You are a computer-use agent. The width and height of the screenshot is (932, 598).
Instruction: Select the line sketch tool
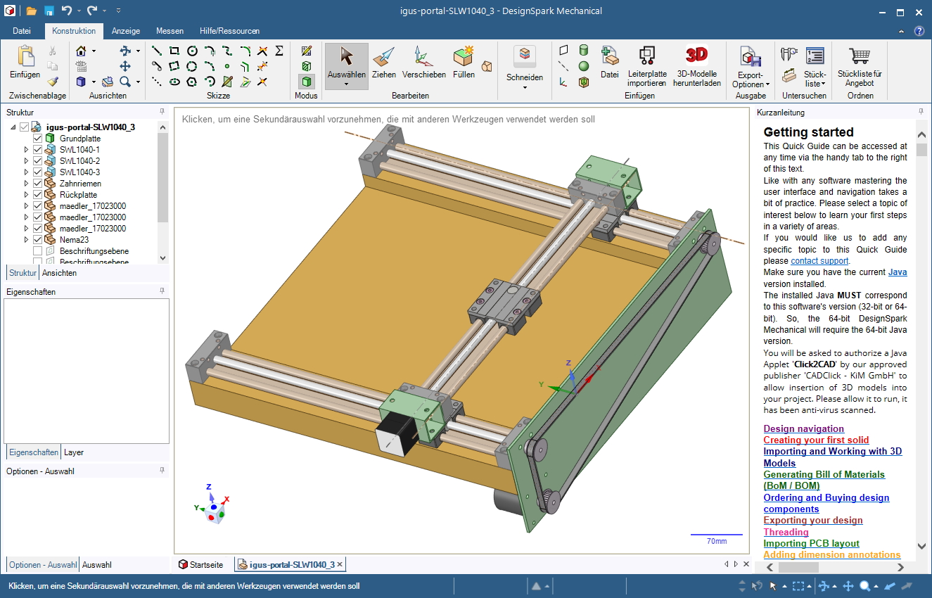tap(157, 51)
